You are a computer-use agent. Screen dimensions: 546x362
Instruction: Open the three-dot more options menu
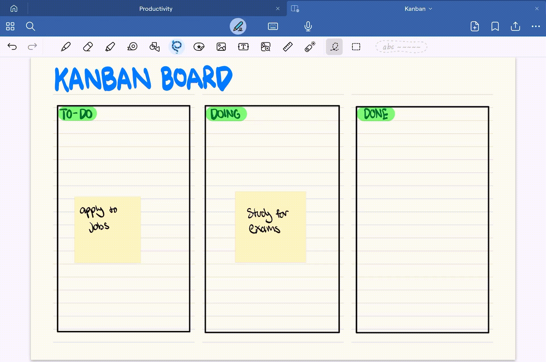pyautogui.click(x=535, y=26)
